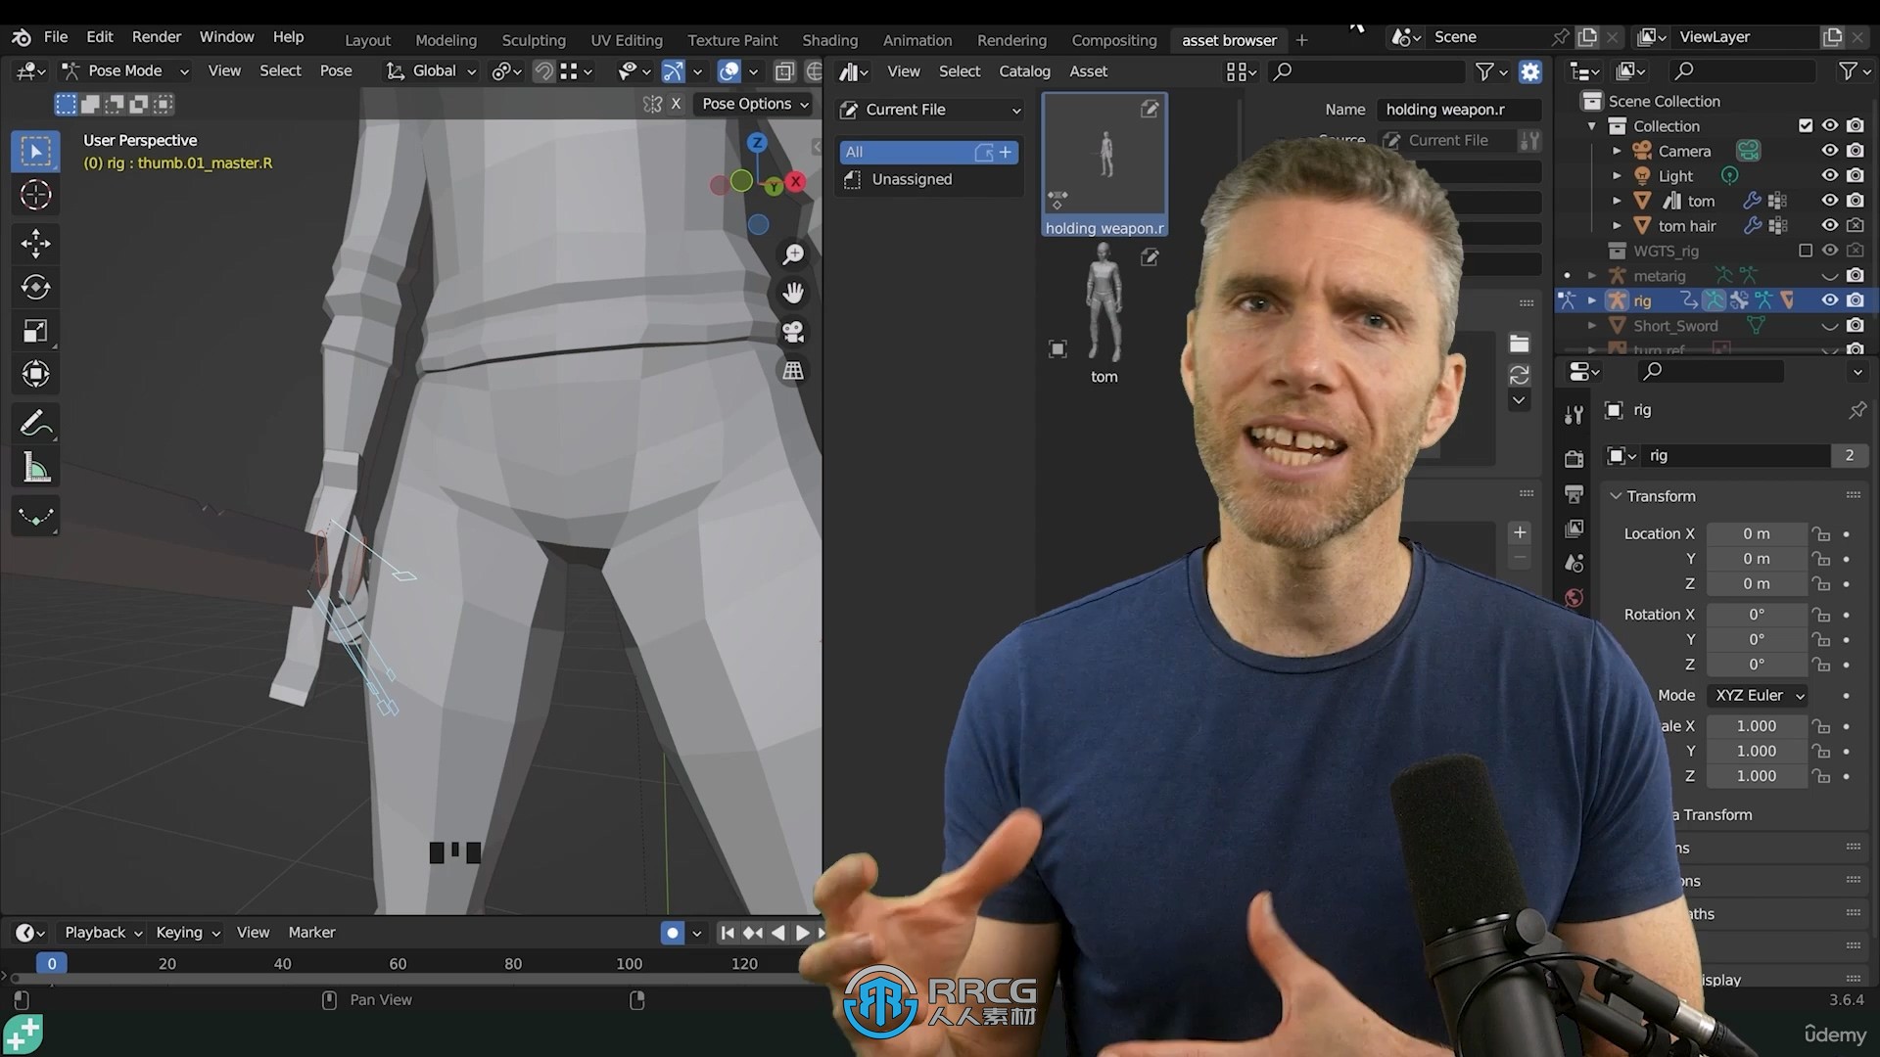Hide the tom object eye icon

1829,201
